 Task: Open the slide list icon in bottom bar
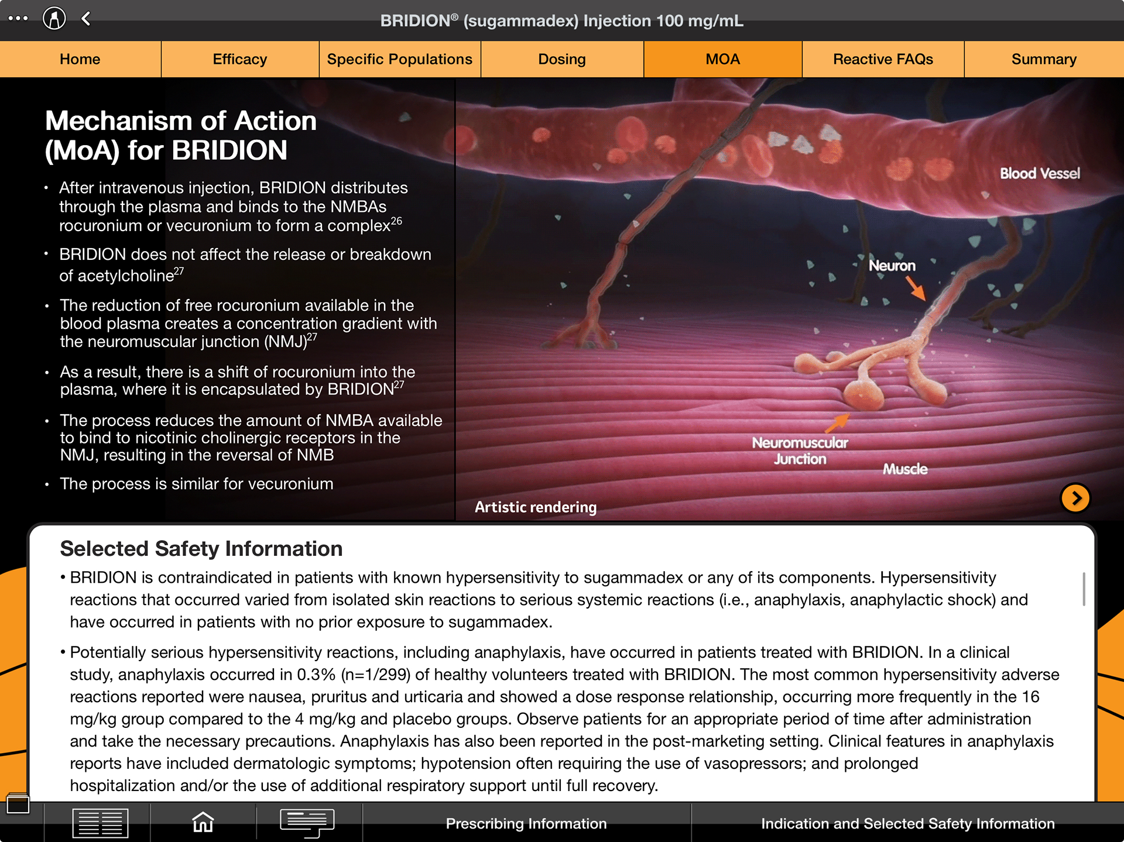[x=100, y=823]
